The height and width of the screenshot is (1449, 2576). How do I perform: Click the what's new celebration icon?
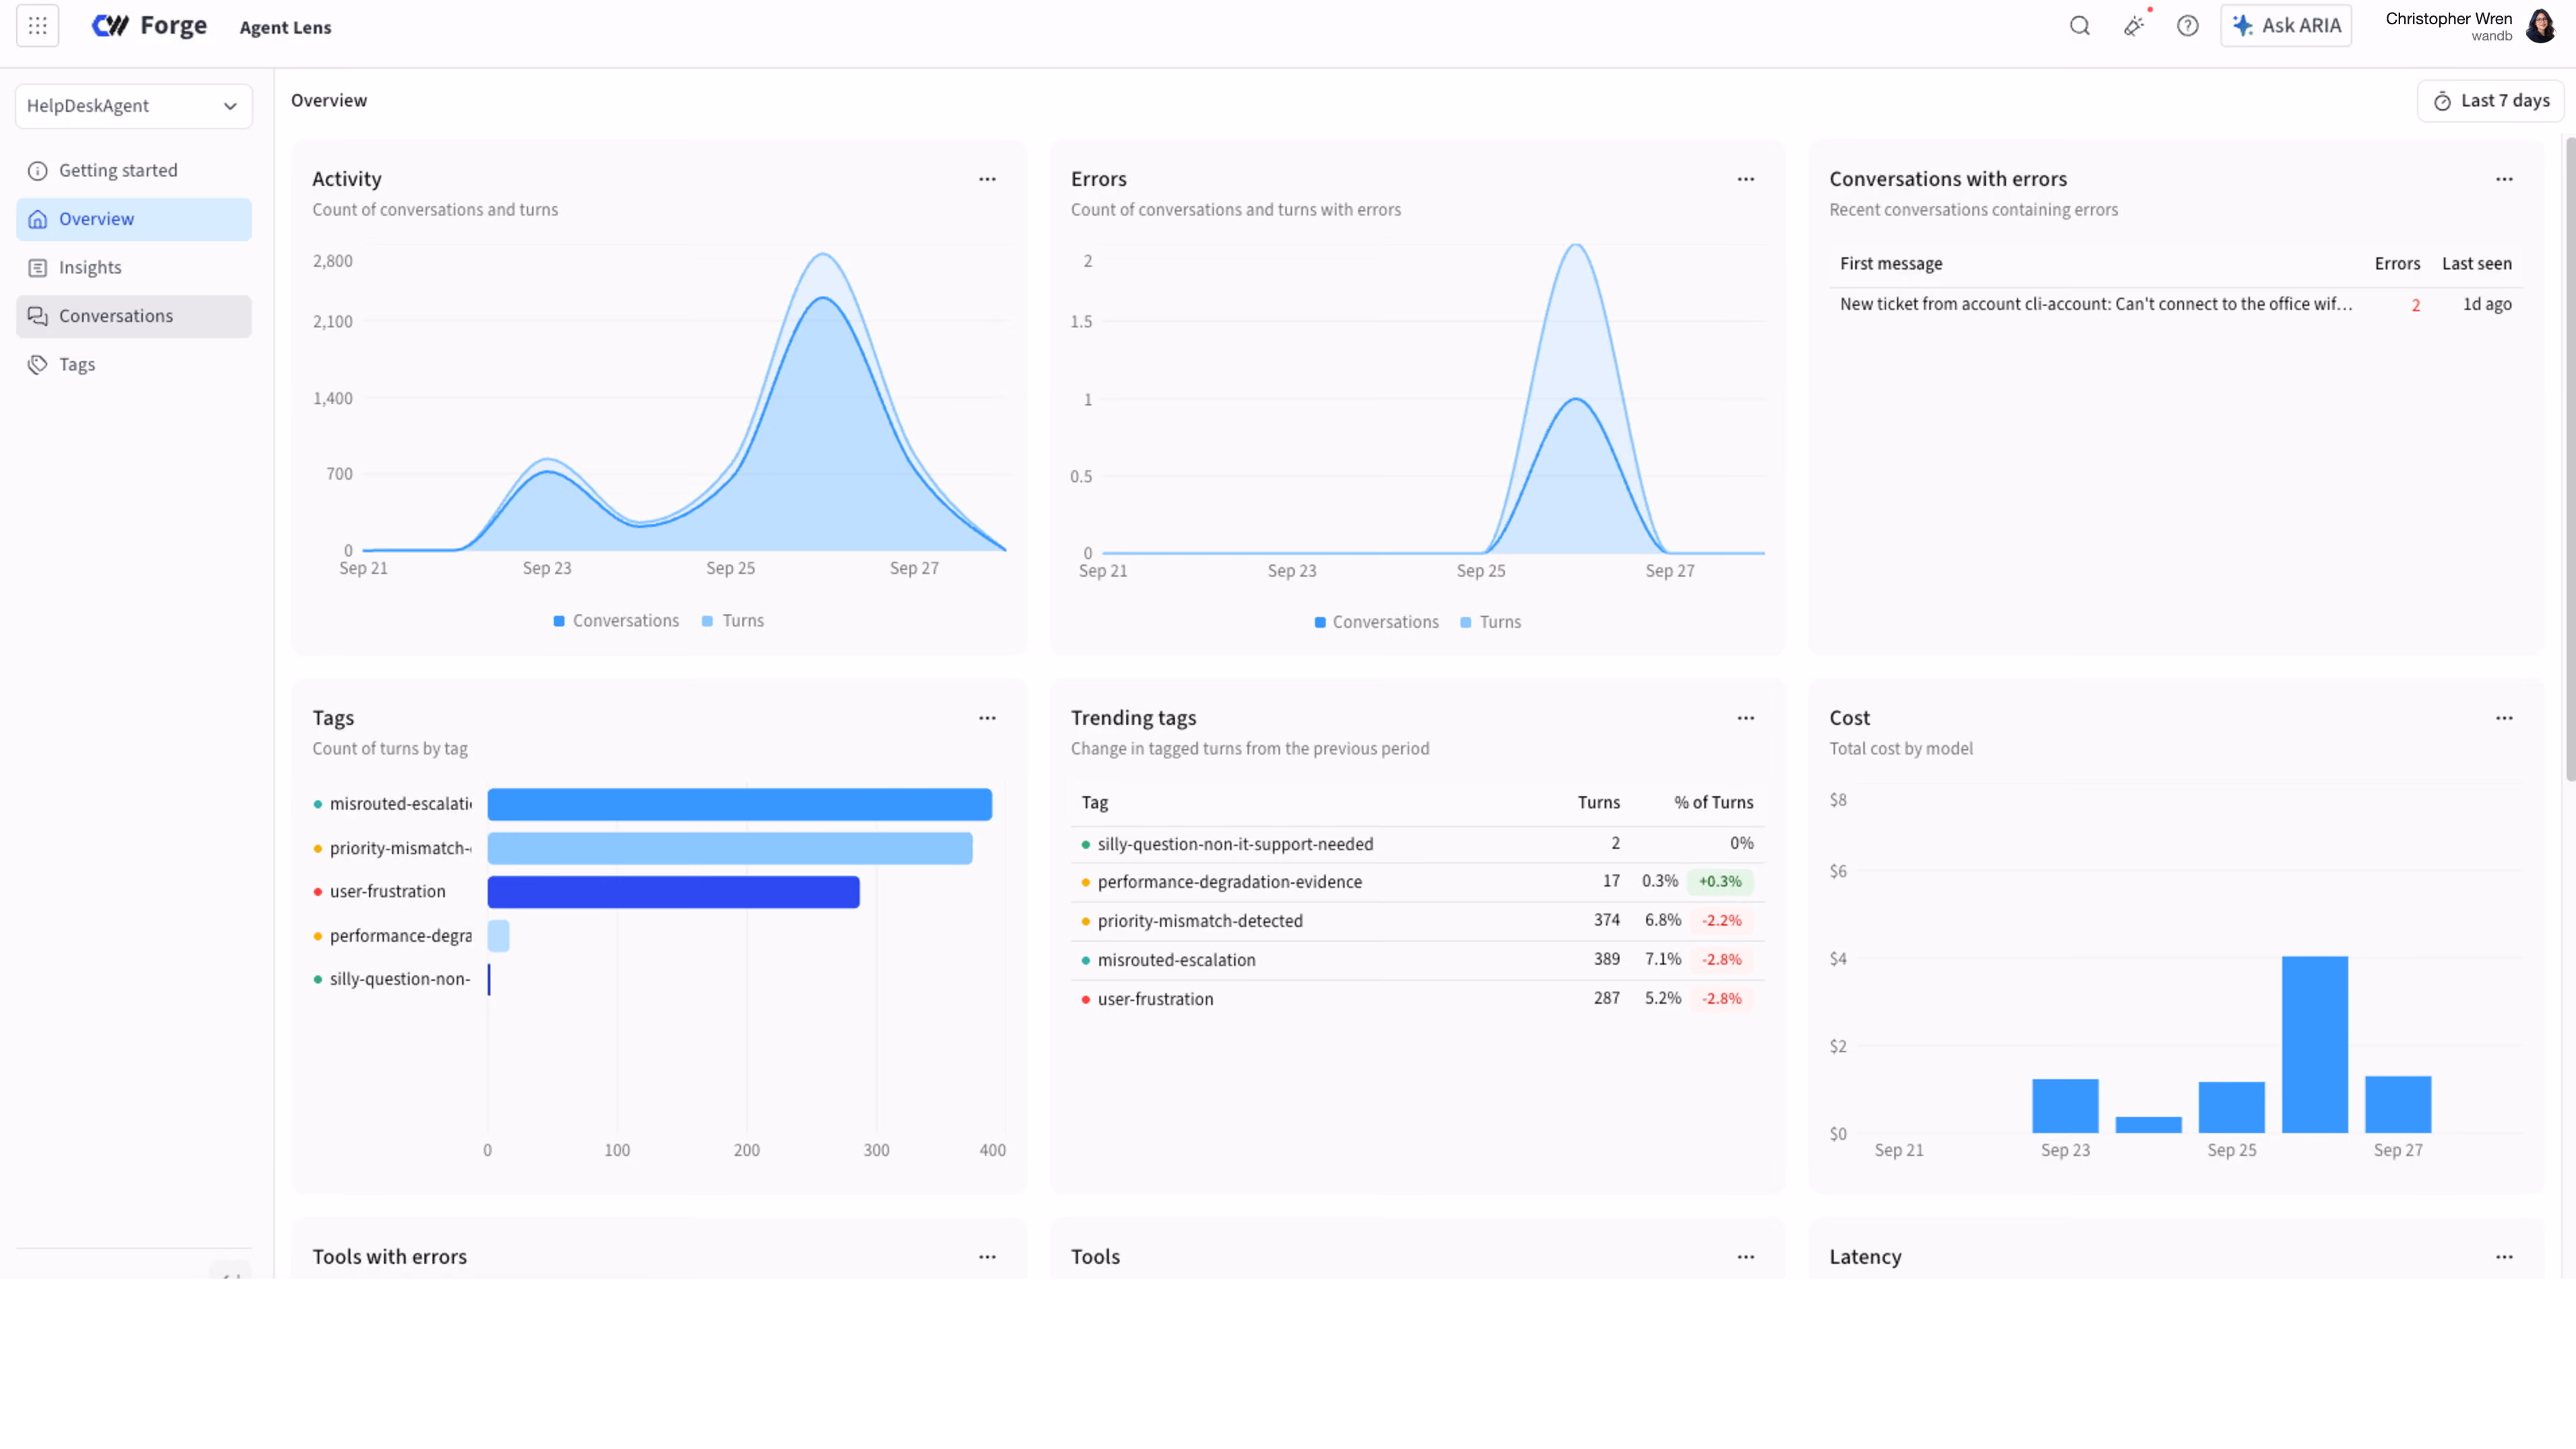[x=2134, y=26]
